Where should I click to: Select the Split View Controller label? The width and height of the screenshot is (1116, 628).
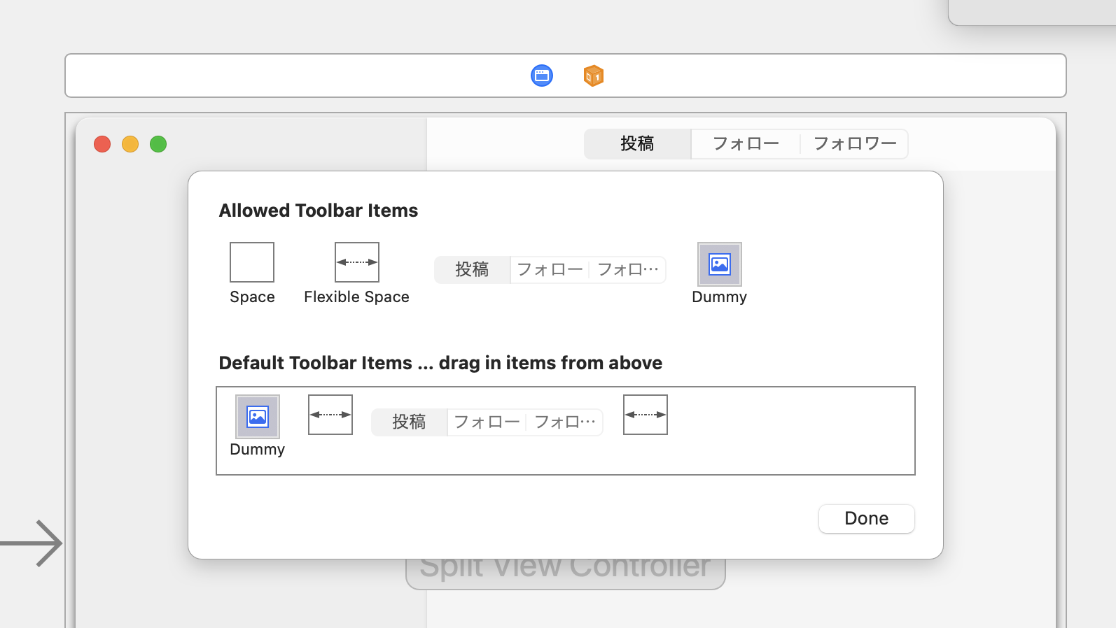tap(565, 573)
